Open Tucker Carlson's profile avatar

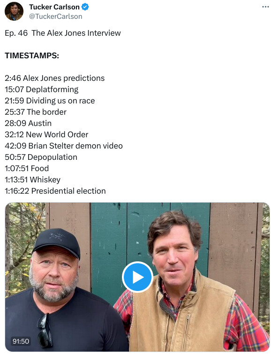point(14,11)
